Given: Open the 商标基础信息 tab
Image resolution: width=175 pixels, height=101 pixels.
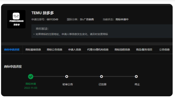Looking at the screenshot, I should pos(33,50).
